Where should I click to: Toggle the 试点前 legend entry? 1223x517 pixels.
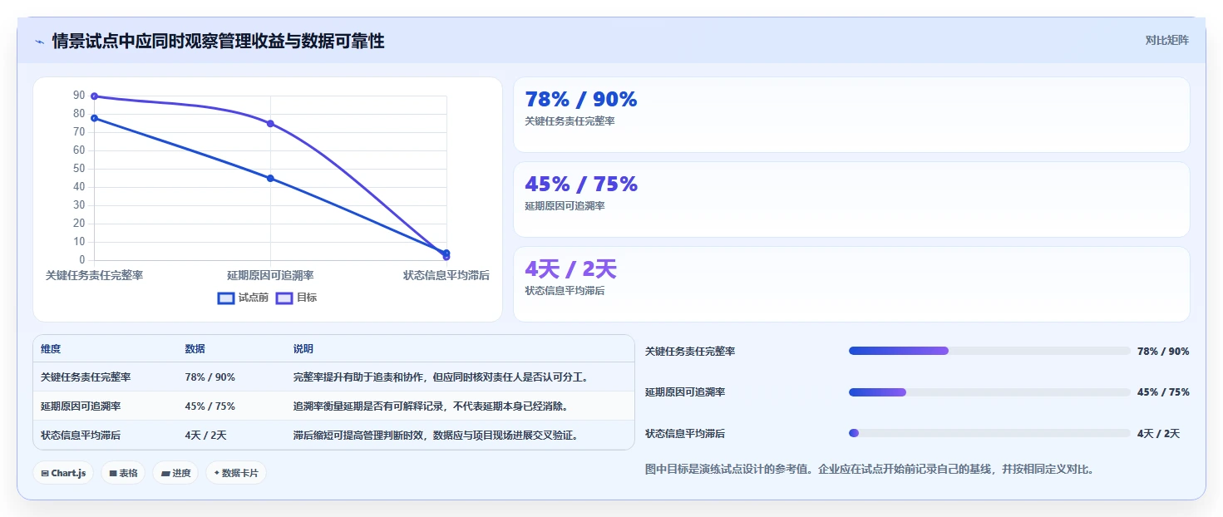[243, 298]
